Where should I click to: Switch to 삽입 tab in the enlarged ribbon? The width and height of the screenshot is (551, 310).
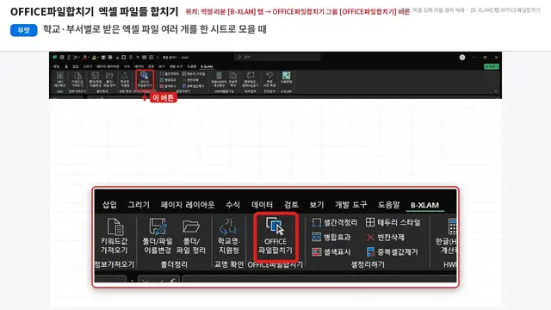tap(109, 205)
